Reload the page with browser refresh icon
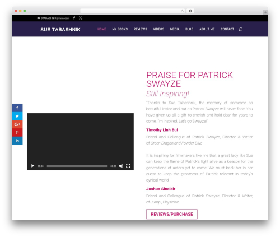The width and height of the screenshot is (280, 237). pos(182,11)
